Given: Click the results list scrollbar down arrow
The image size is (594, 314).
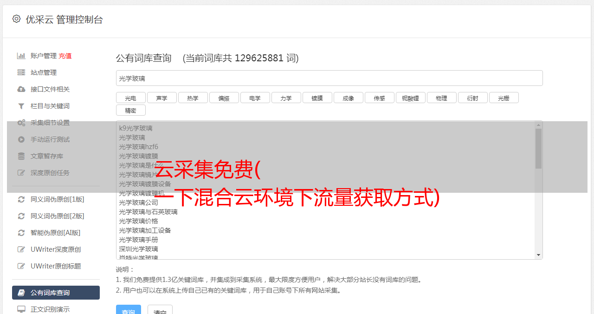Looking at the screenshot, I should coord(538,255).
